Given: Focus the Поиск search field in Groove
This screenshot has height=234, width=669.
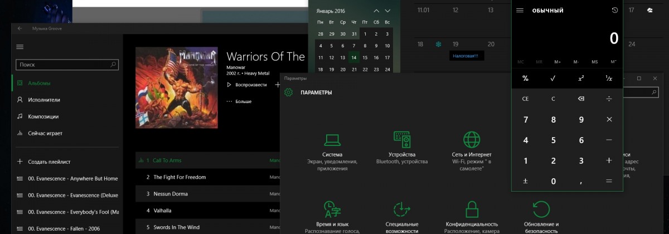Looking at the screenshot, I should (67, 65).
